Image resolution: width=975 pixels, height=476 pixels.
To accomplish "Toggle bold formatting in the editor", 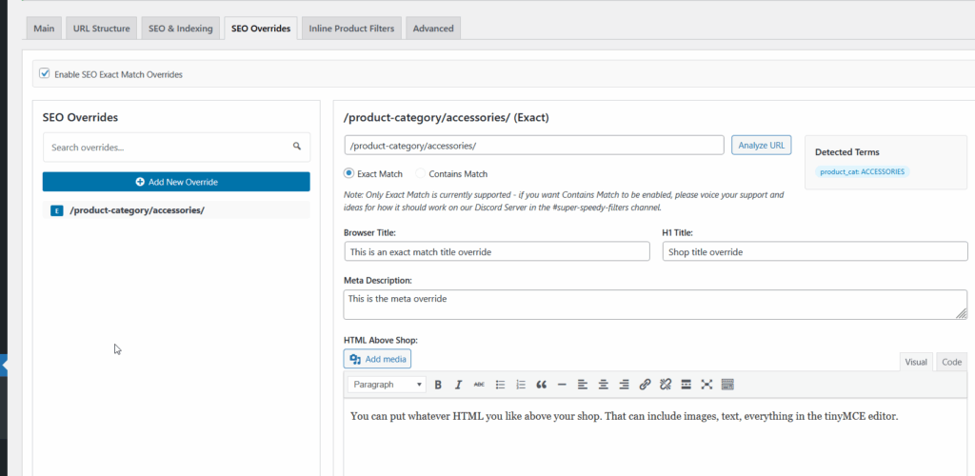I will [x=438, y=385].
